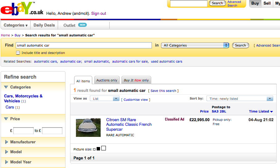Click related search 'automatic cars for sale'
280x168 pixels.
130,61
